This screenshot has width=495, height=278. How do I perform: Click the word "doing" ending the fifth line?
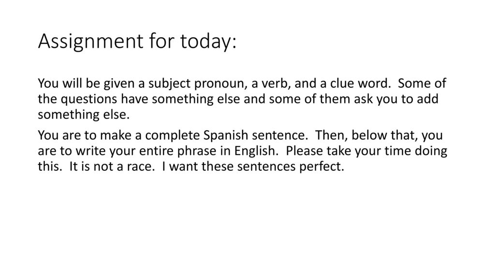431,151
